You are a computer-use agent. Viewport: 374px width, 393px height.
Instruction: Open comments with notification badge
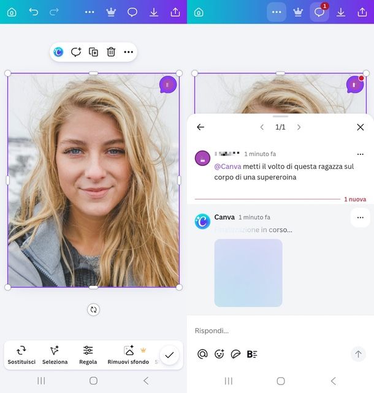[319, 12]
